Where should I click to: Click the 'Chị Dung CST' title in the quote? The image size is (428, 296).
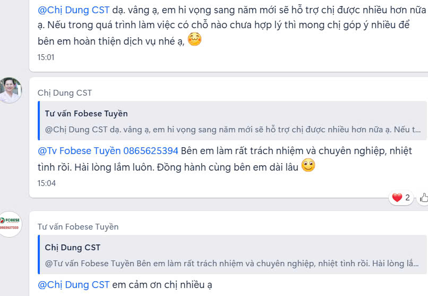pyautogui.click(x=73, y=248)
